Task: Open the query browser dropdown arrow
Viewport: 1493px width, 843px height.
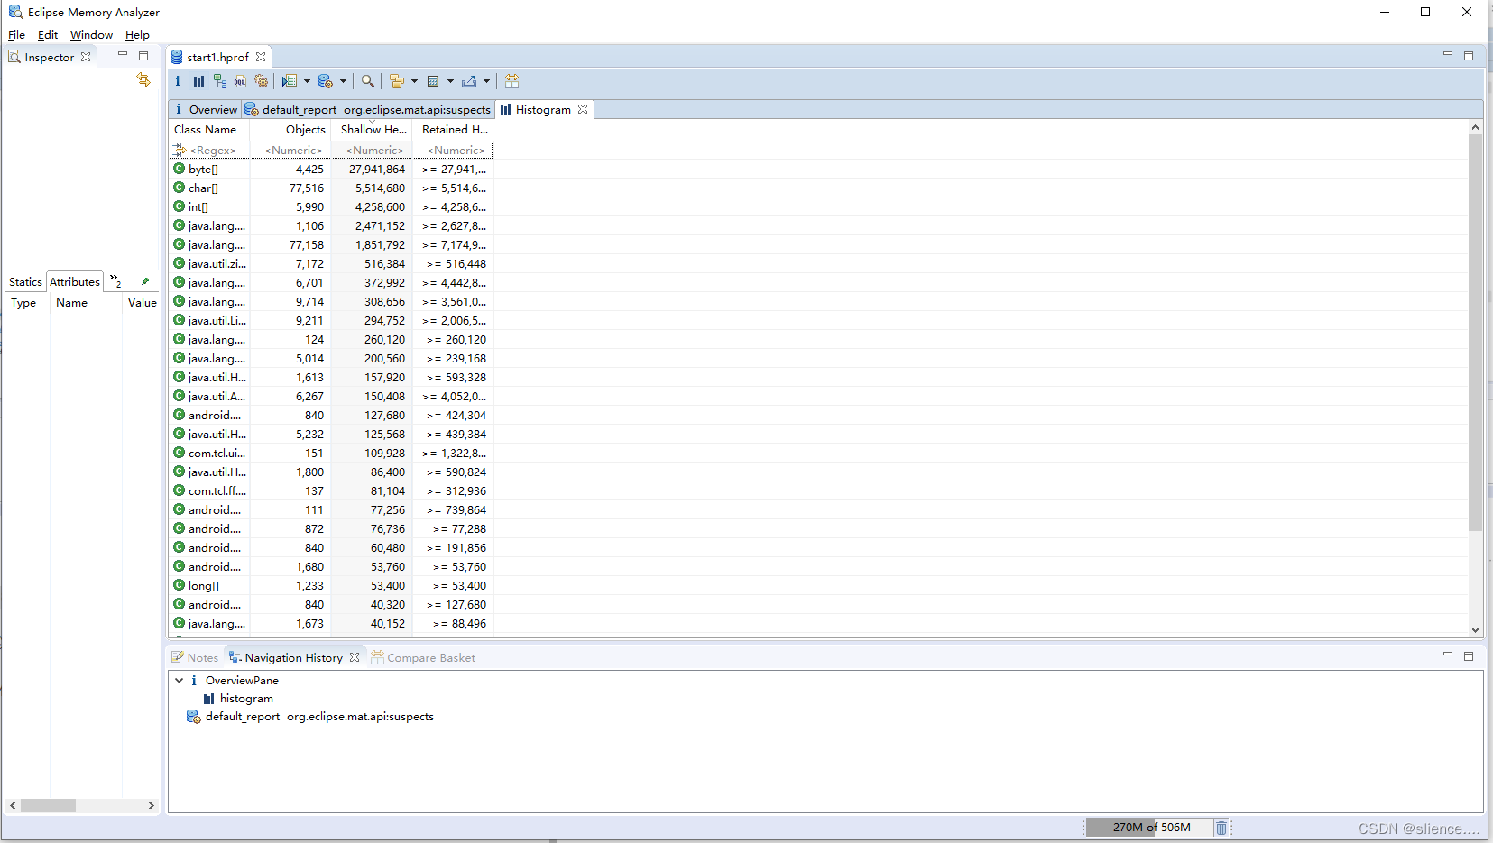Action: (x=343, y=81)
